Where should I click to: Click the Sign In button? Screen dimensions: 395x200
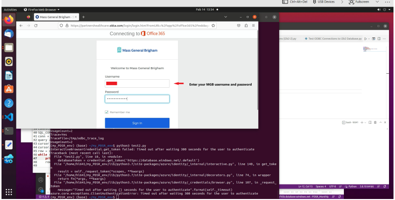click(137, 123)
